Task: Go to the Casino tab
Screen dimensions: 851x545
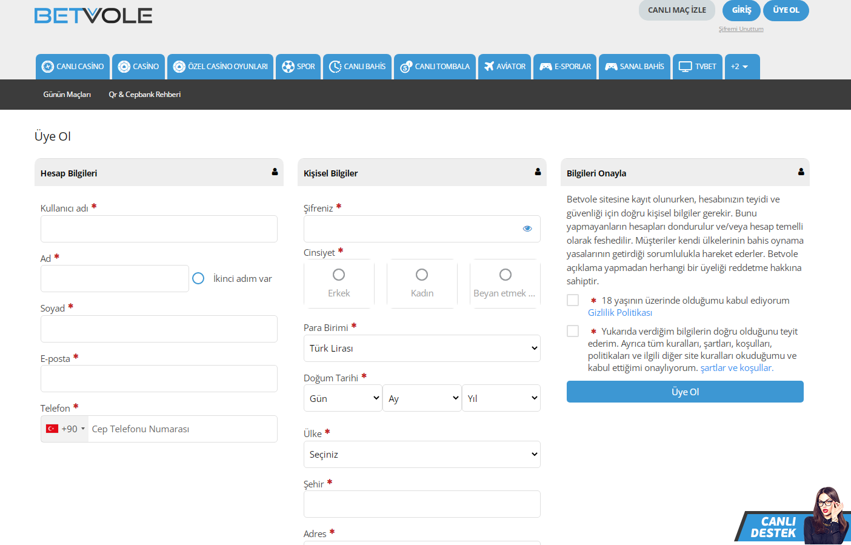Action: [x=138, y=67]
